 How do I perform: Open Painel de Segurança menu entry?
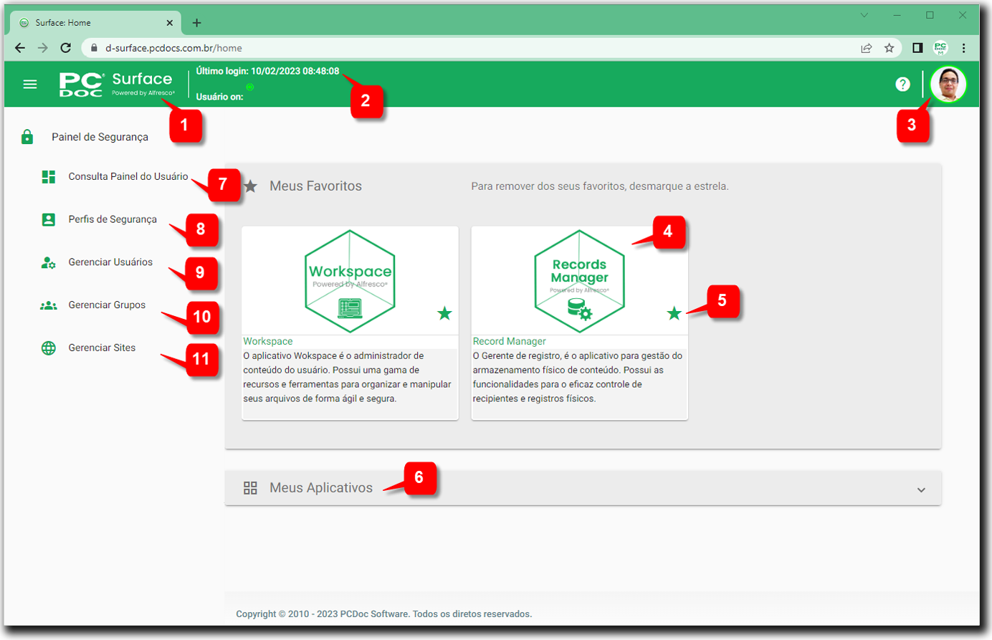pos(100,137)
